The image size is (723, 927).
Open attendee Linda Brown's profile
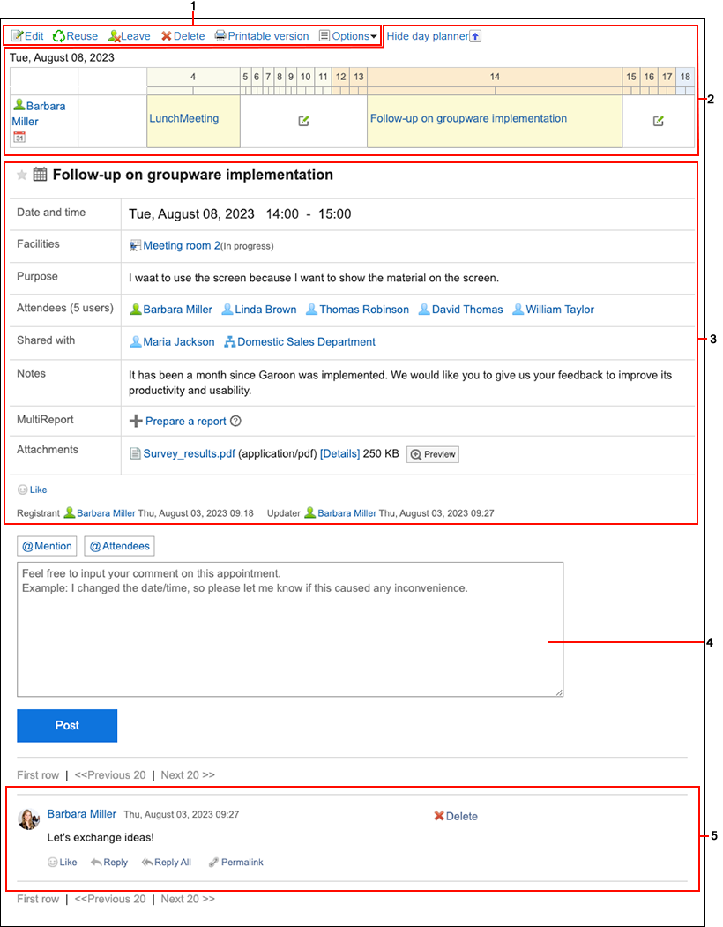[x=265, y=310]
